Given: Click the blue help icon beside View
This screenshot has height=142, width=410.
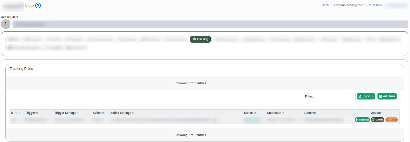Looking at the screenshot, I should point(38,5).
